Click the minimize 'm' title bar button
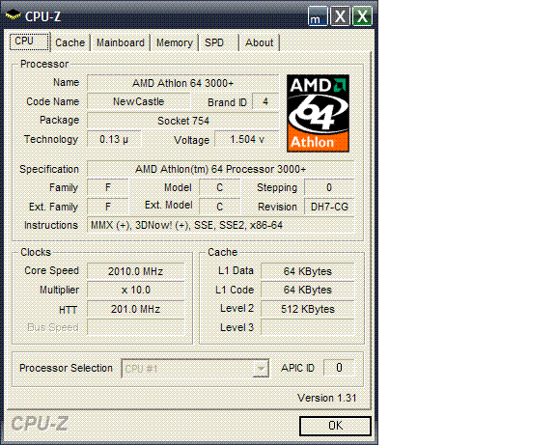This screenshot has width=556, height=445. (318, 16)
